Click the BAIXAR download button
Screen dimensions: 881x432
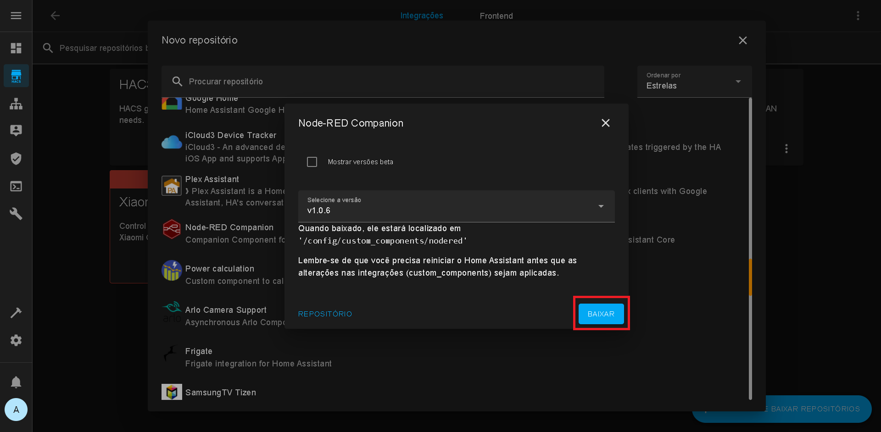[x=601, y=314]
